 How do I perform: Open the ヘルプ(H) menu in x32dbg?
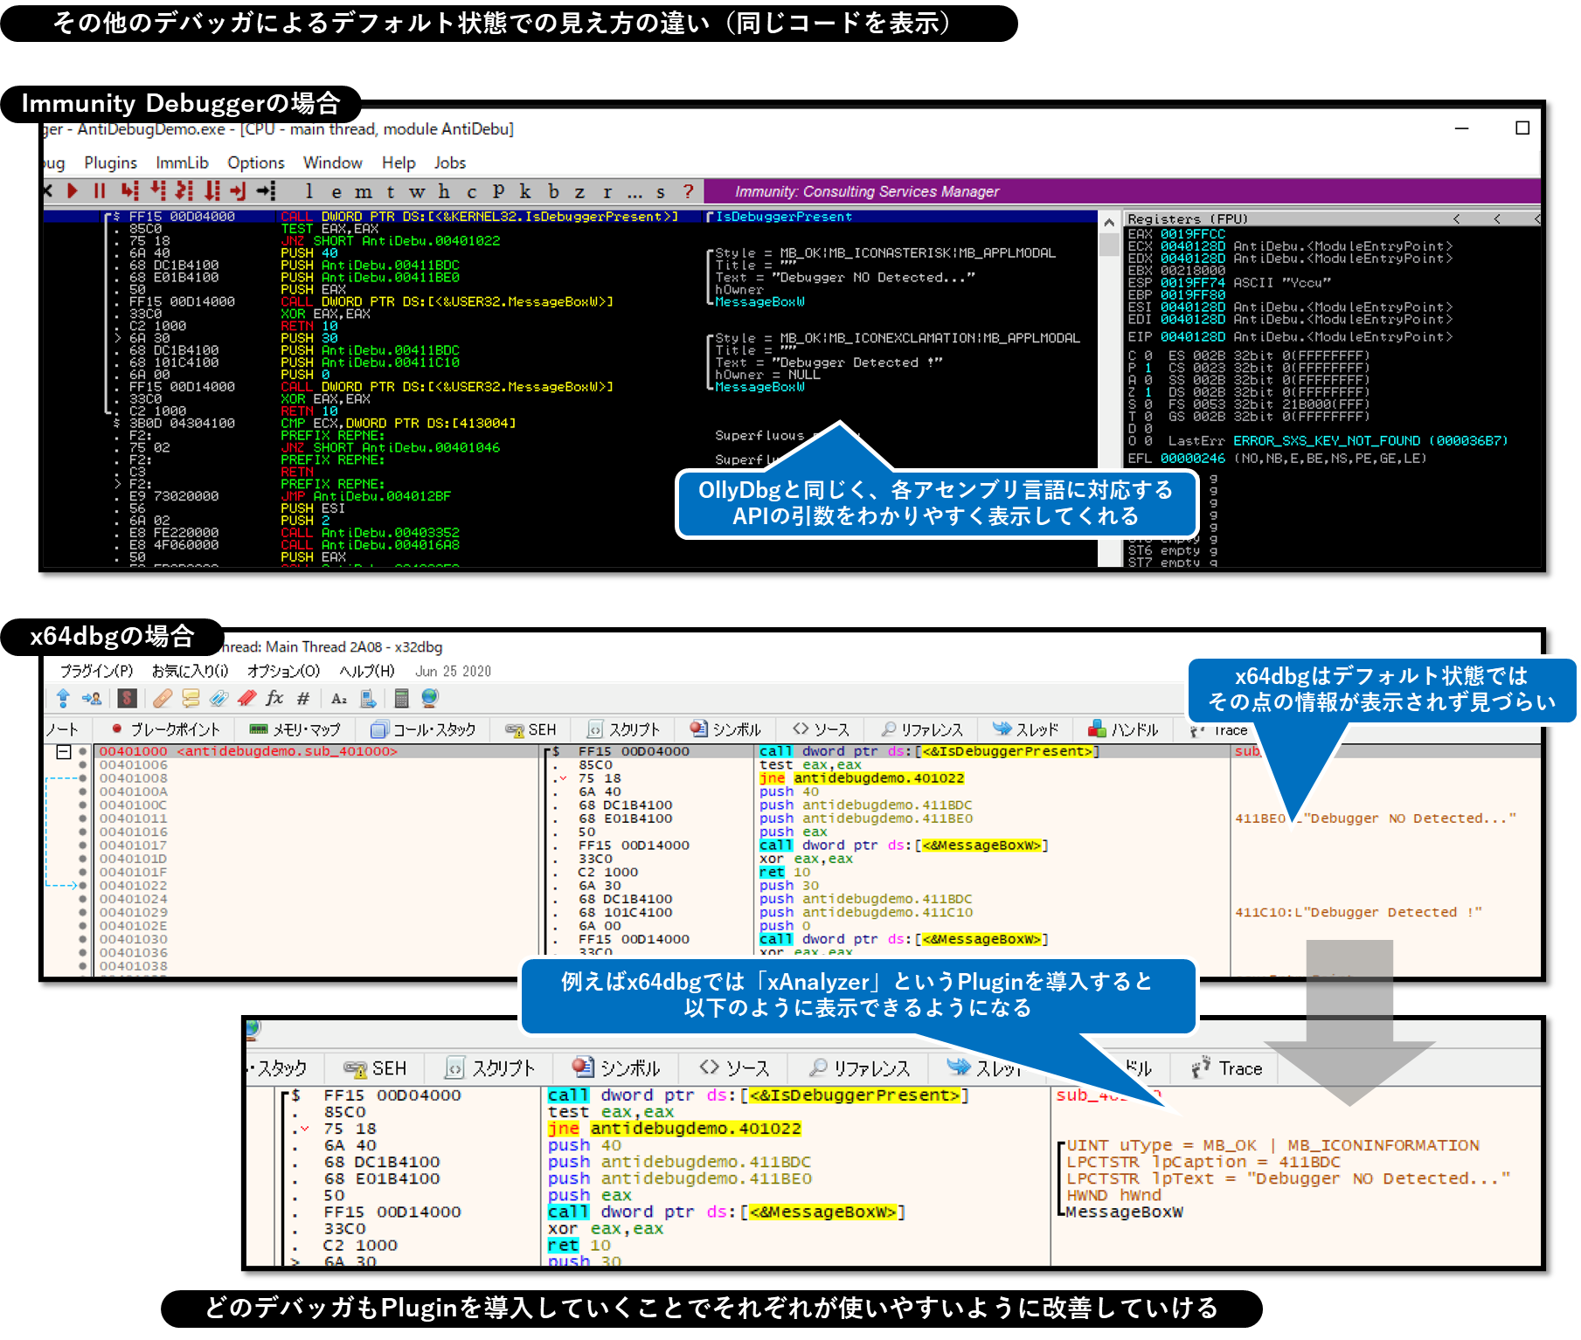[x=367, y=671]
